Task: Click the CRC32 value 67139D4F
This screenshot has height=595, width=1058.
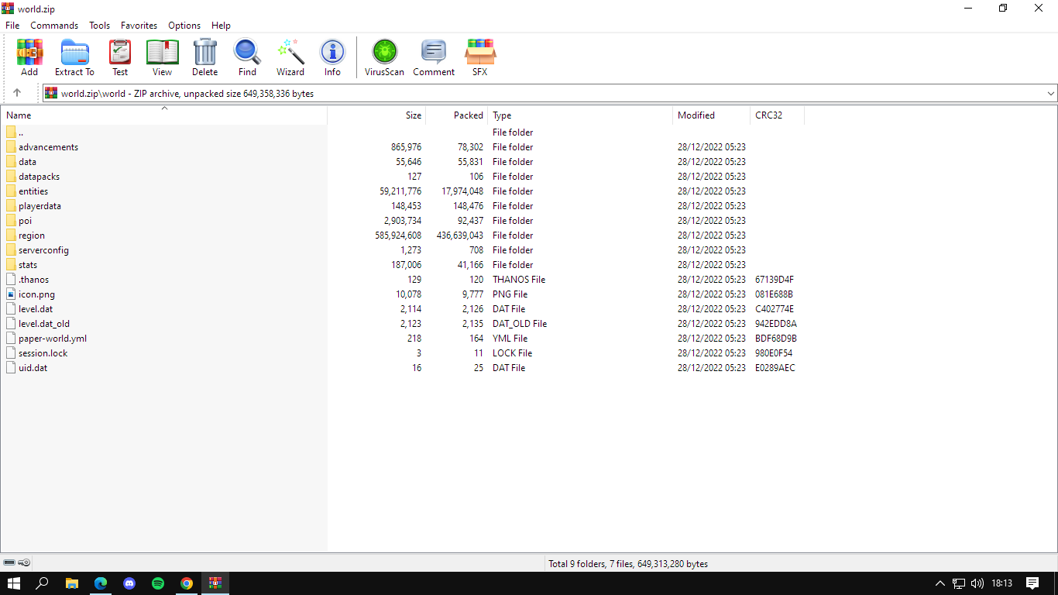Action: pos(775,280)
